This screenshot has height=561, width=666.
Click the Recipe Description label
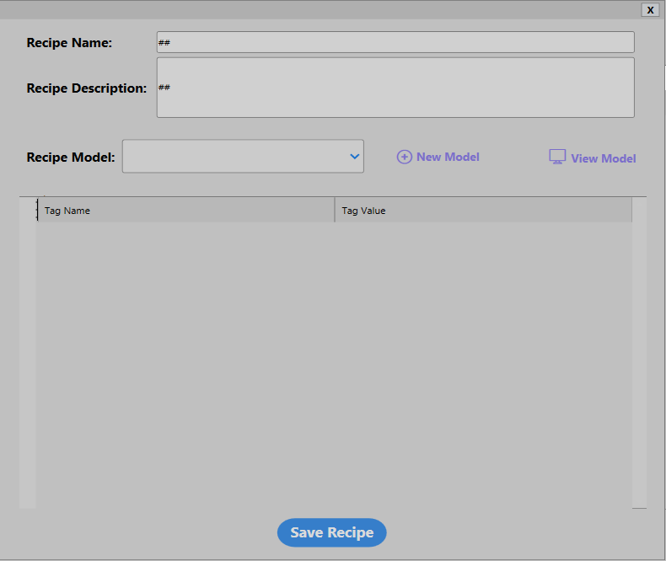click(86, 88)
